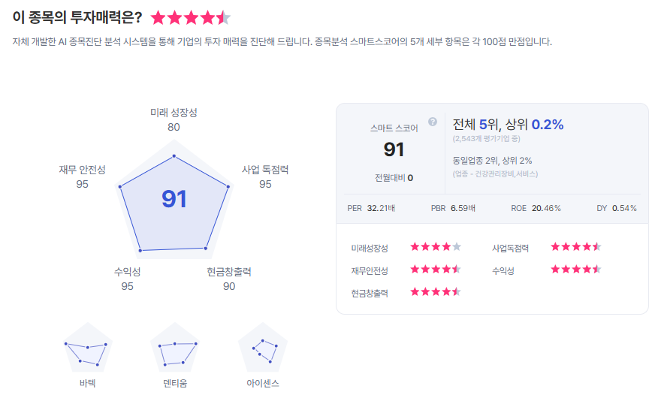The image size is (655, 398).
Task: Click the central 91 score on radar chart
Action: [x=174, y=199]
